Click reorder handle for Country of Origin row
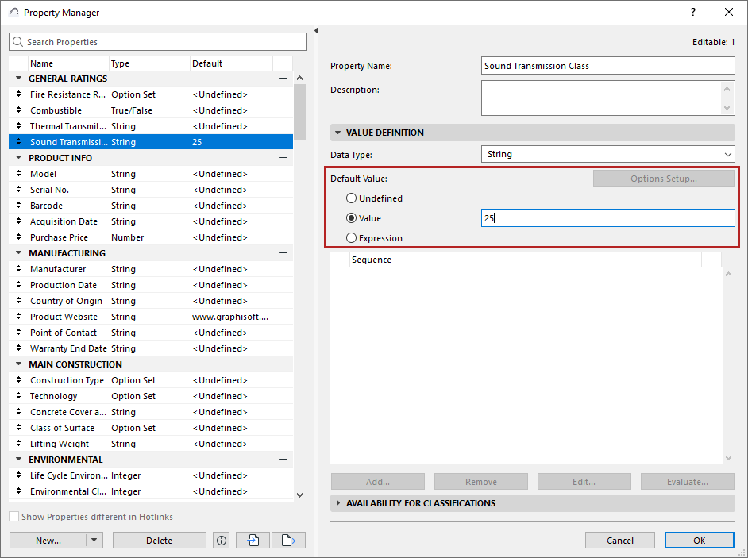This screenshot has width=748, height=558. 18,301
